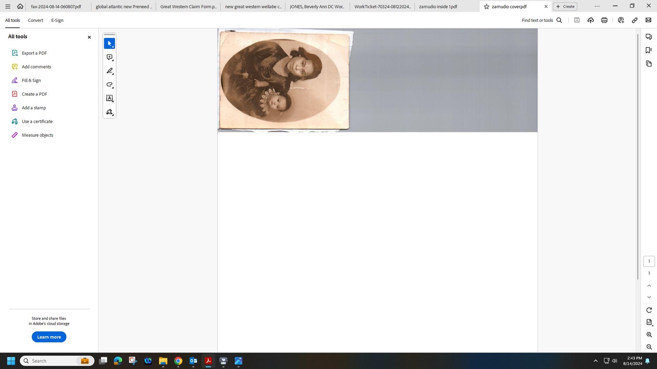Choose the add comment tool
Screen dimensions: 657x369
(x=109, y=57)
